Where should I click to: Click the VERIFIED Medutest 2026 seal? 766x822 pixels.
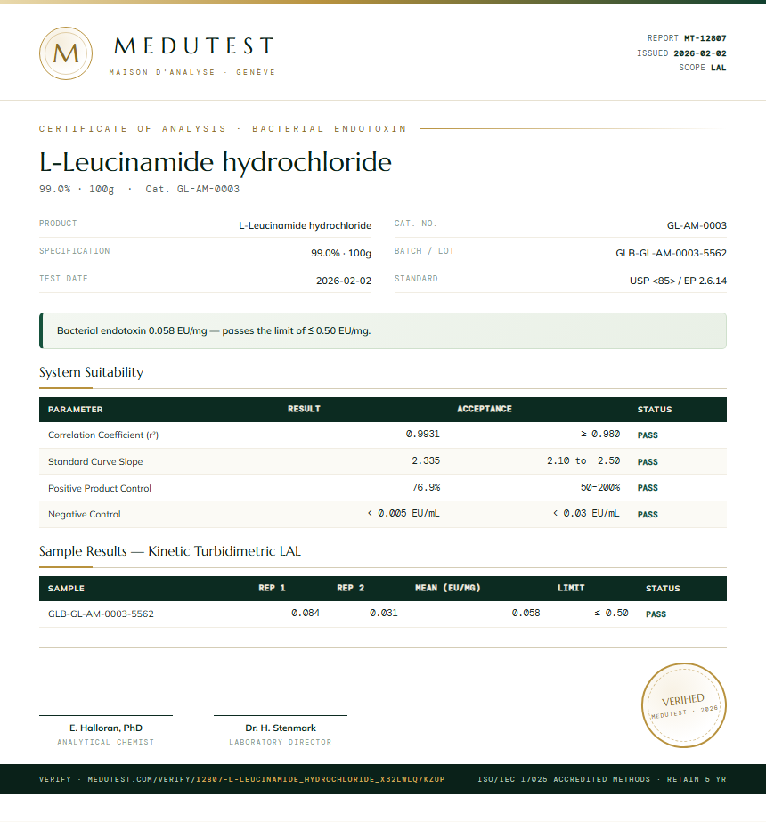[684, 705]
